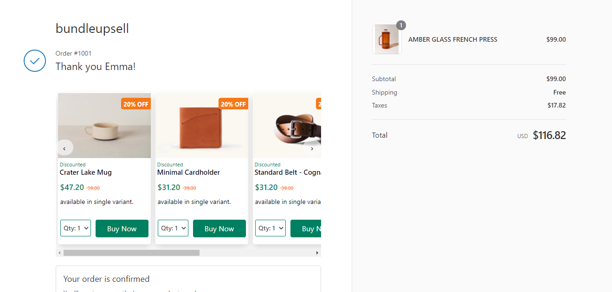Buy Now the Crater Lake Mug
Screen dimensions: 612x292
(x=122, y=229)
